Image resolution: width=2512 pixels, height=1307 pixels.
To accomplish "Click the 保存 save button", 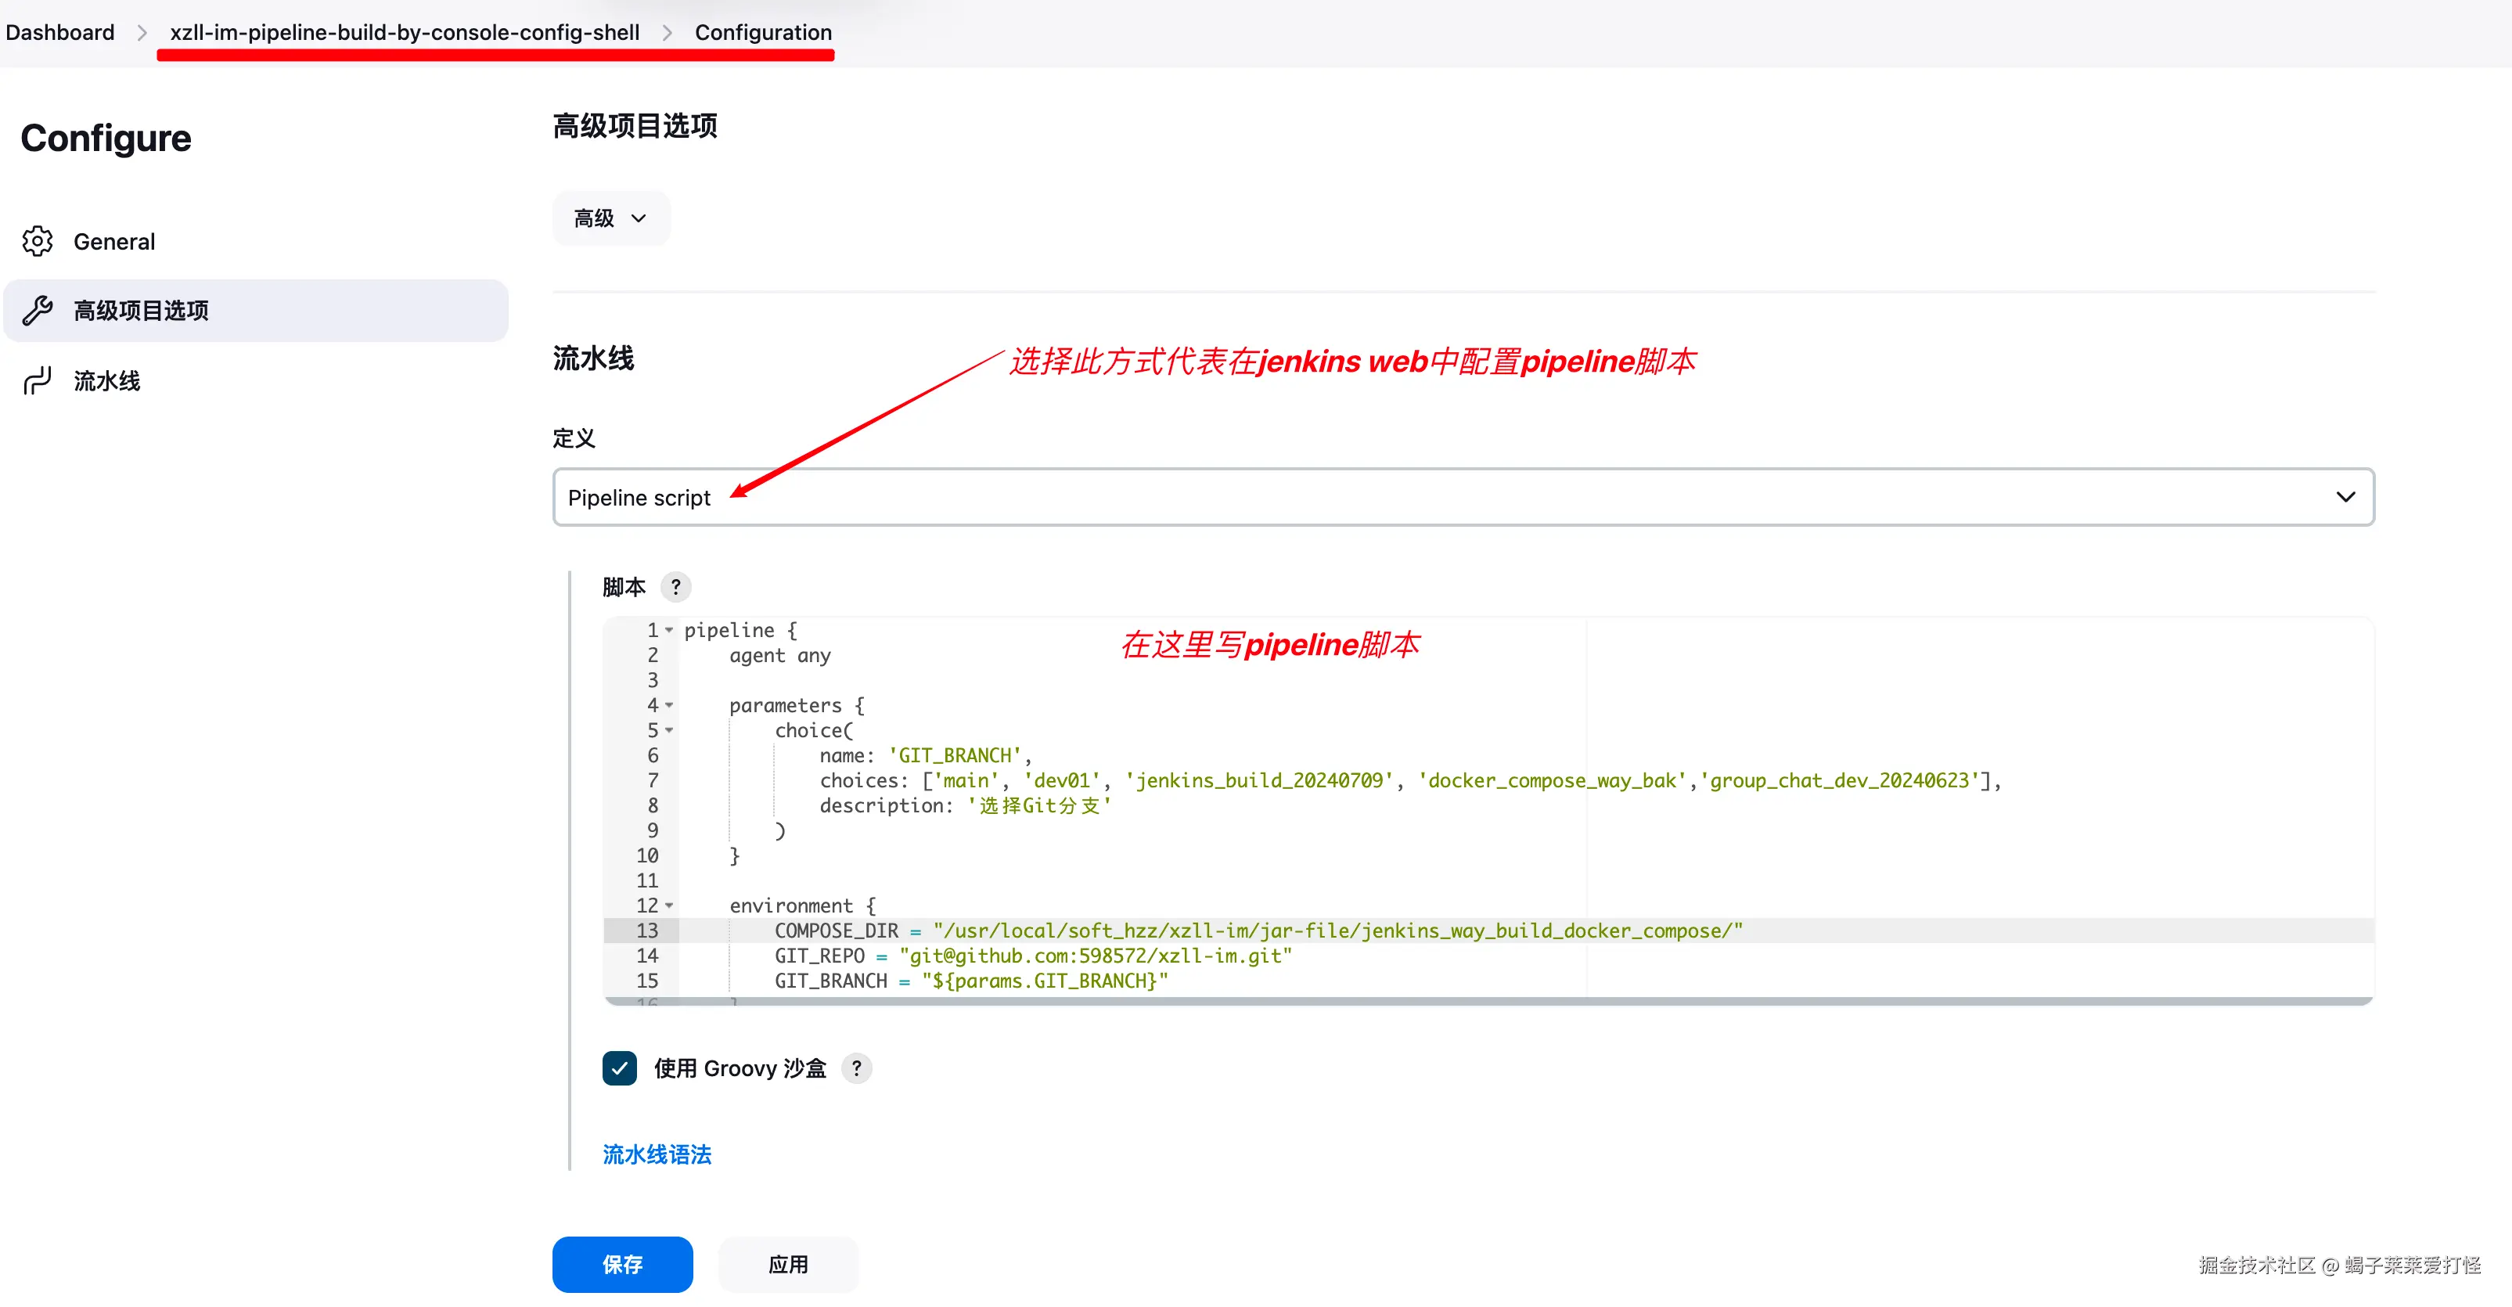I will tap(622, 1264).
